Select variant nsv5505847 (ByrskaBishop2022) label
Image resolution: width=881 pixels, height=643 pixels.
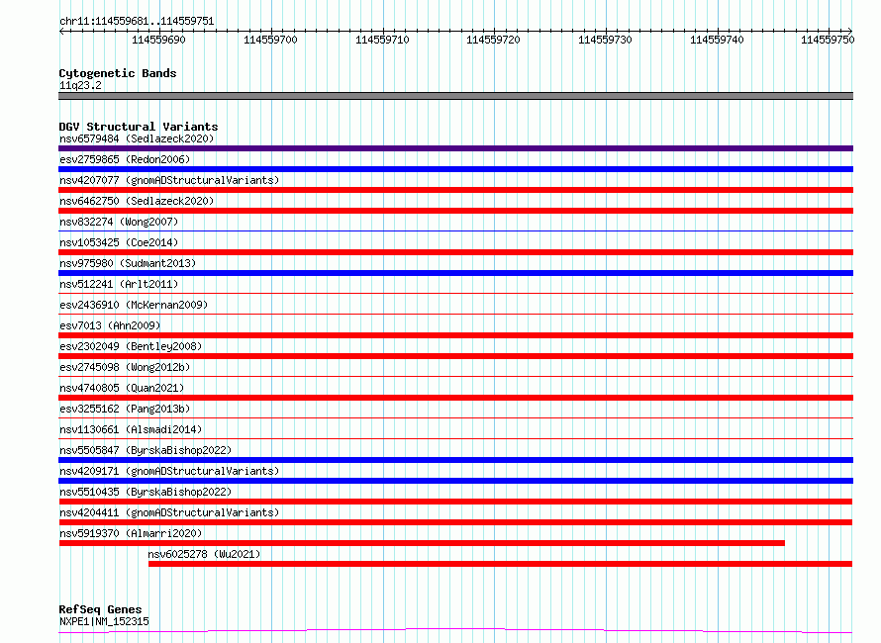[146, 450]
